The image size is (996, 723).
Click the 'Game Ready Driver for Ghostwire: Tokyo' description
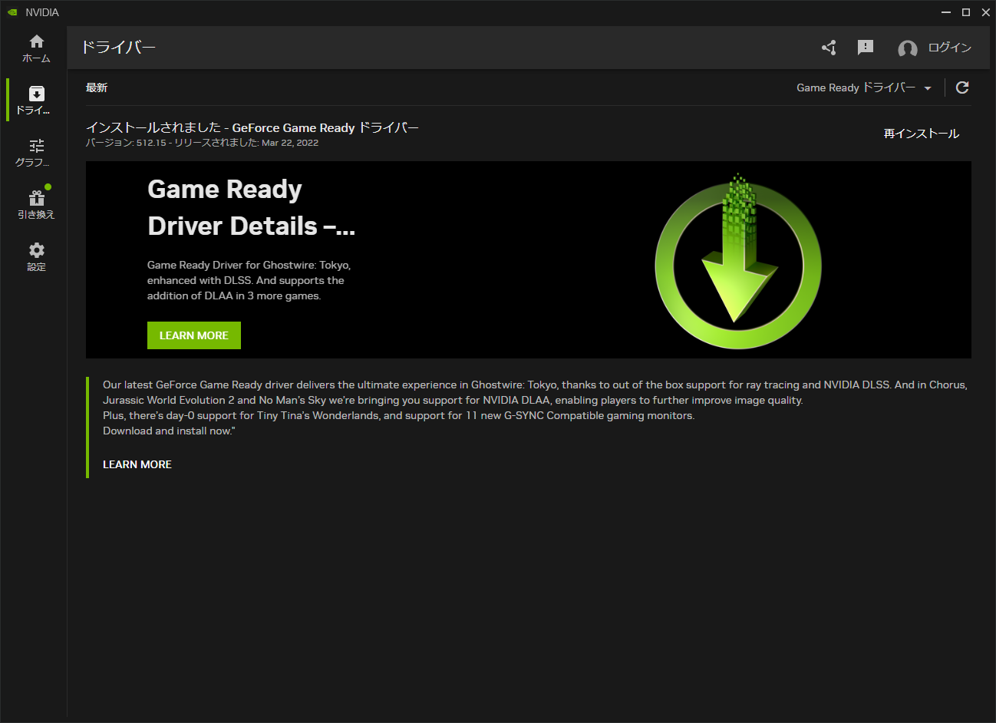click(249, 280)
